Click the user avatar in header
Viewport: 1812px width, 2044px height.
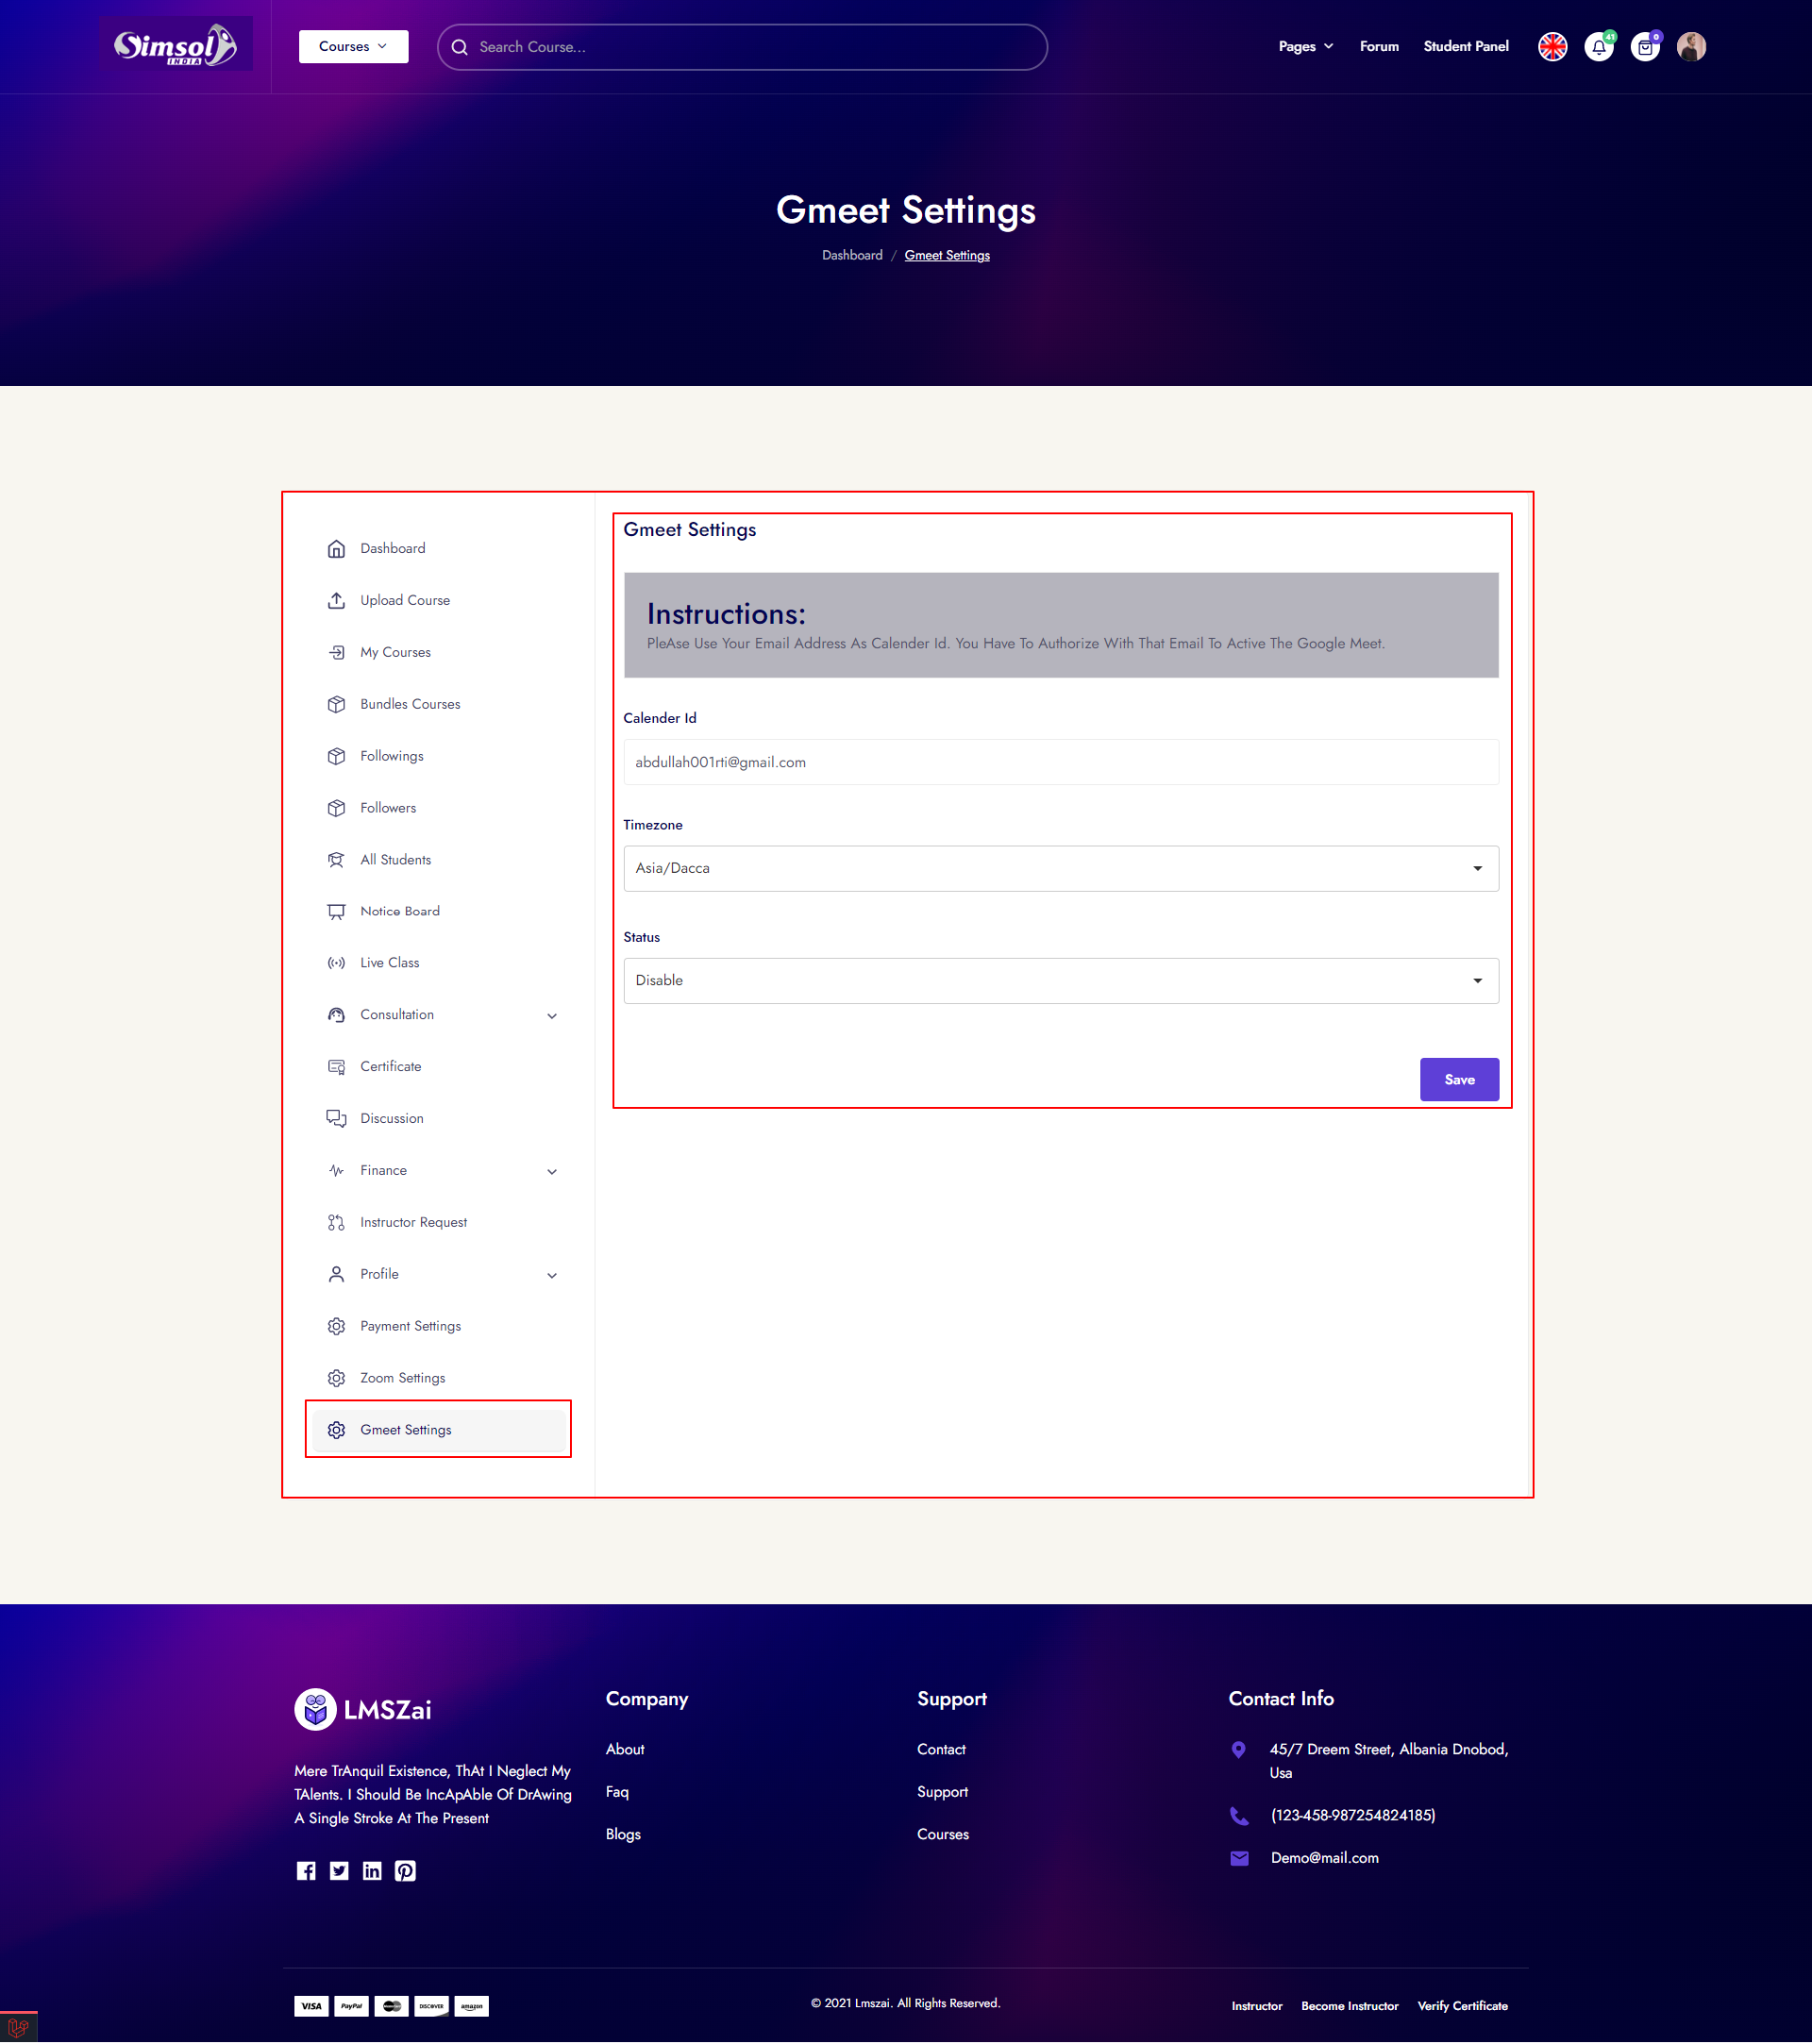click(1691, 47)
